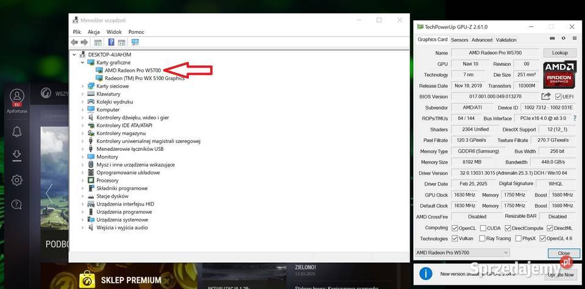Image resolution: width=585 pixels, height=289 pixels.
Task: Collapse the Karty graficzne node
Action: pos(82,63)
